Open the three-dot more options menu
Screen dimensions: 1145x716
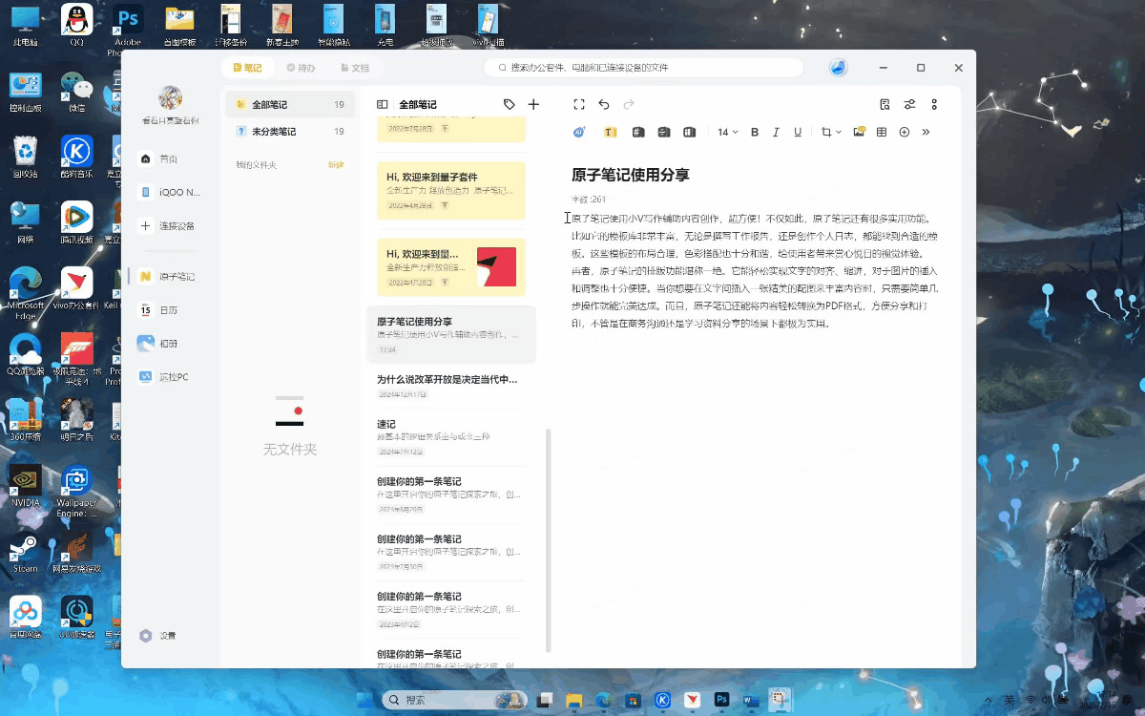935,104
